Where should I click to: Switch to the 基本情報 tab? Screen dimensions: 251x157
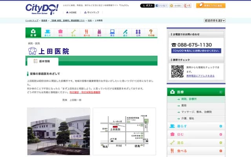coord(42,61)
